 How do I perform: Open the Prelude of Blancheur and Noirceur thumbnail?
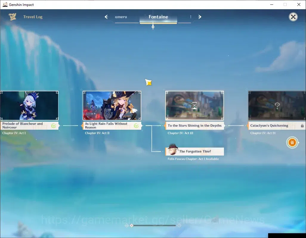click(x=29, y=106)
